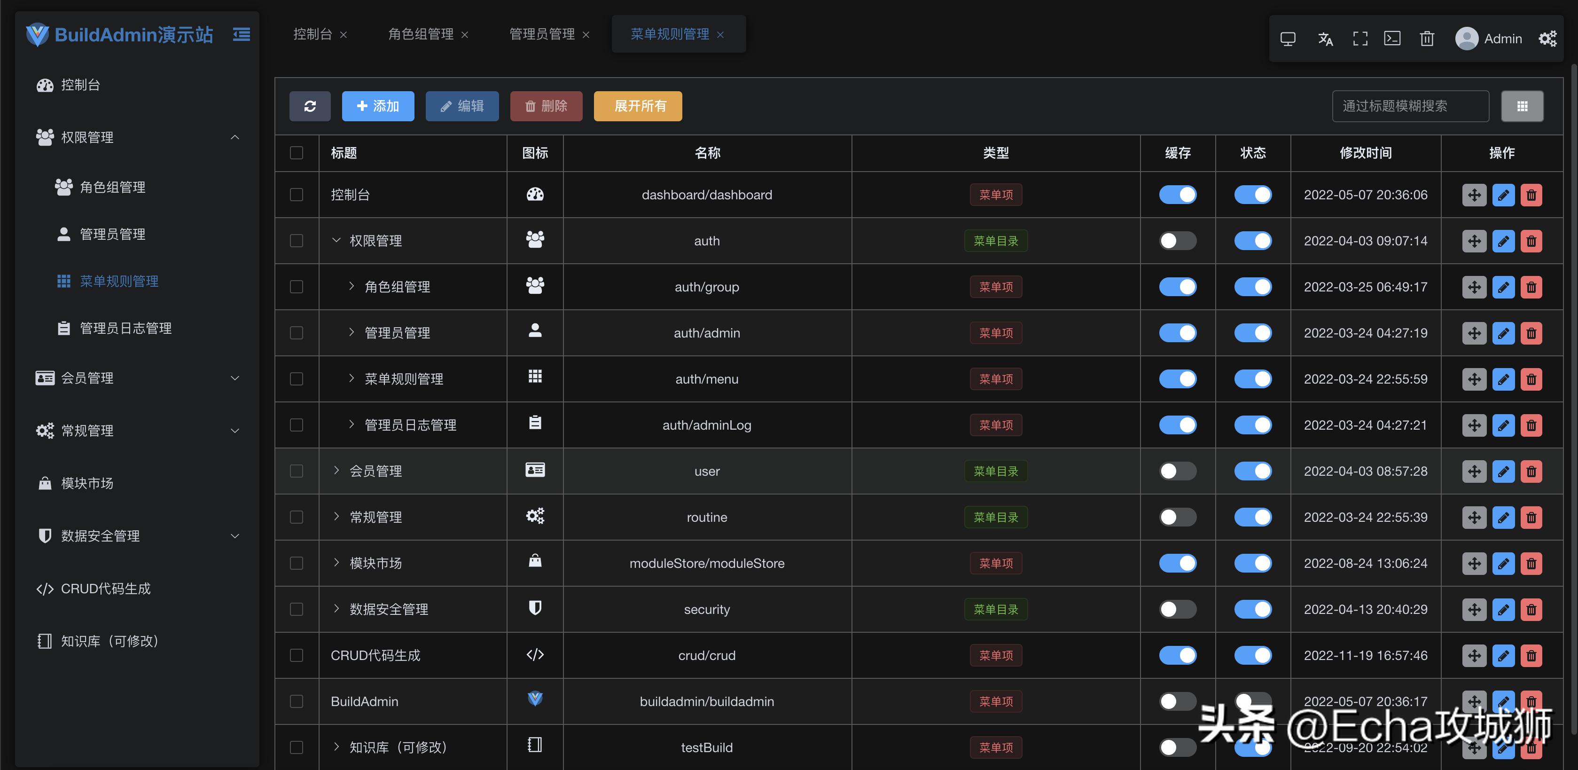Expand the 会员管理 row in the table
Image resolution: width=1578 pixels, height=770 pixels.
[336, 471]
